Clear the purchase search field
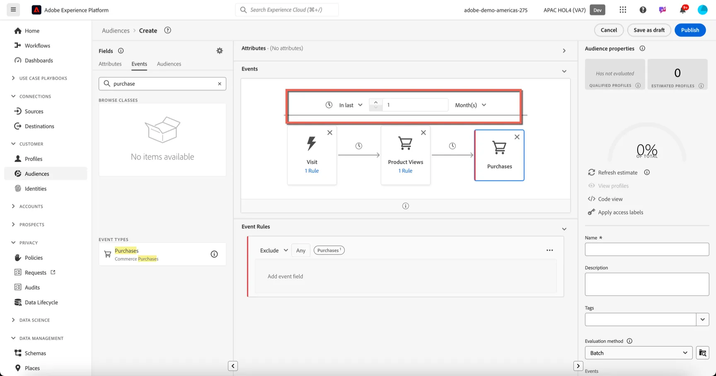 220,84
